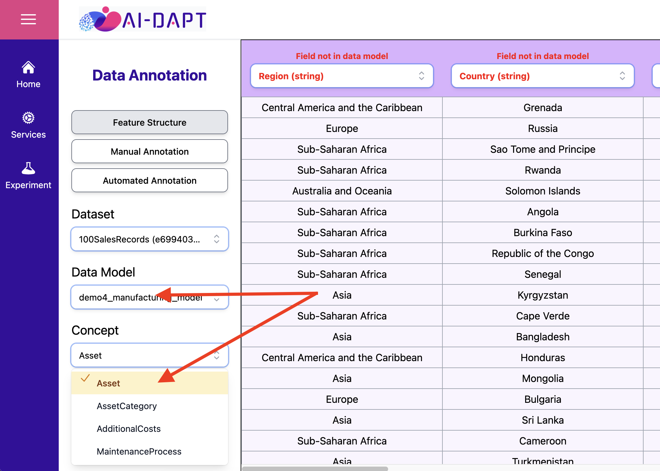Click the Feature Structure button
660x471 pixels.
pos(150,122)
